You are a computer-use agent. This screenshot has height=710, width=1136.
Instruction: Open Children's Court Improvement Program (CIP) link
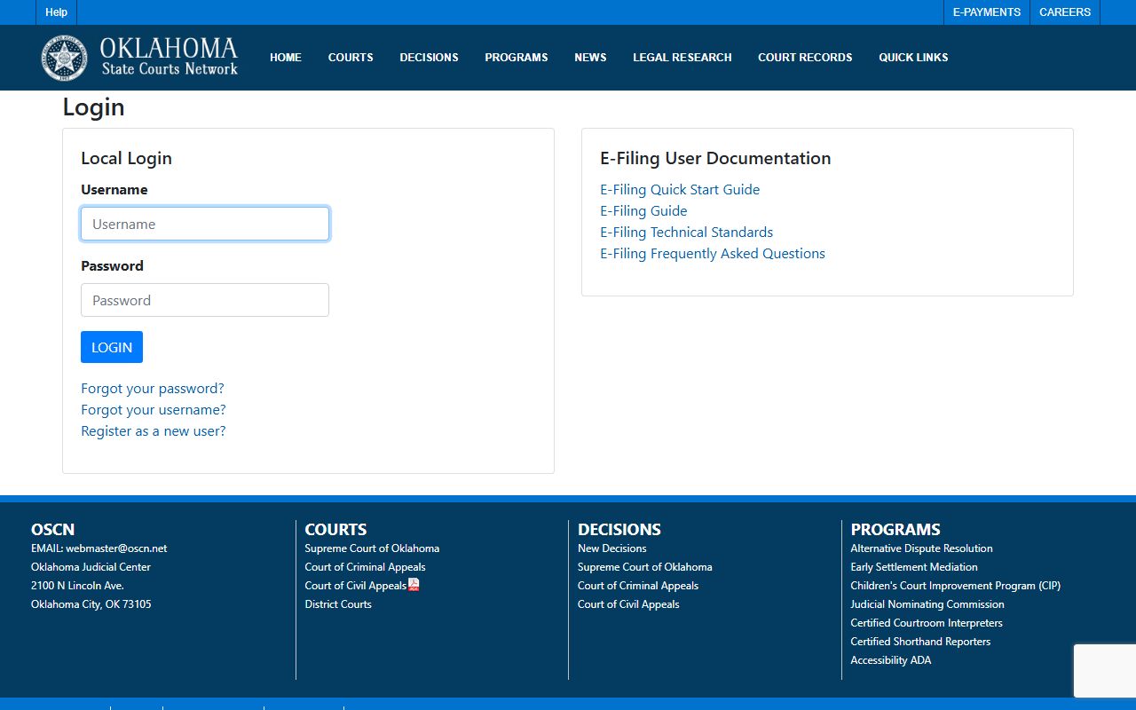(955, 586)
